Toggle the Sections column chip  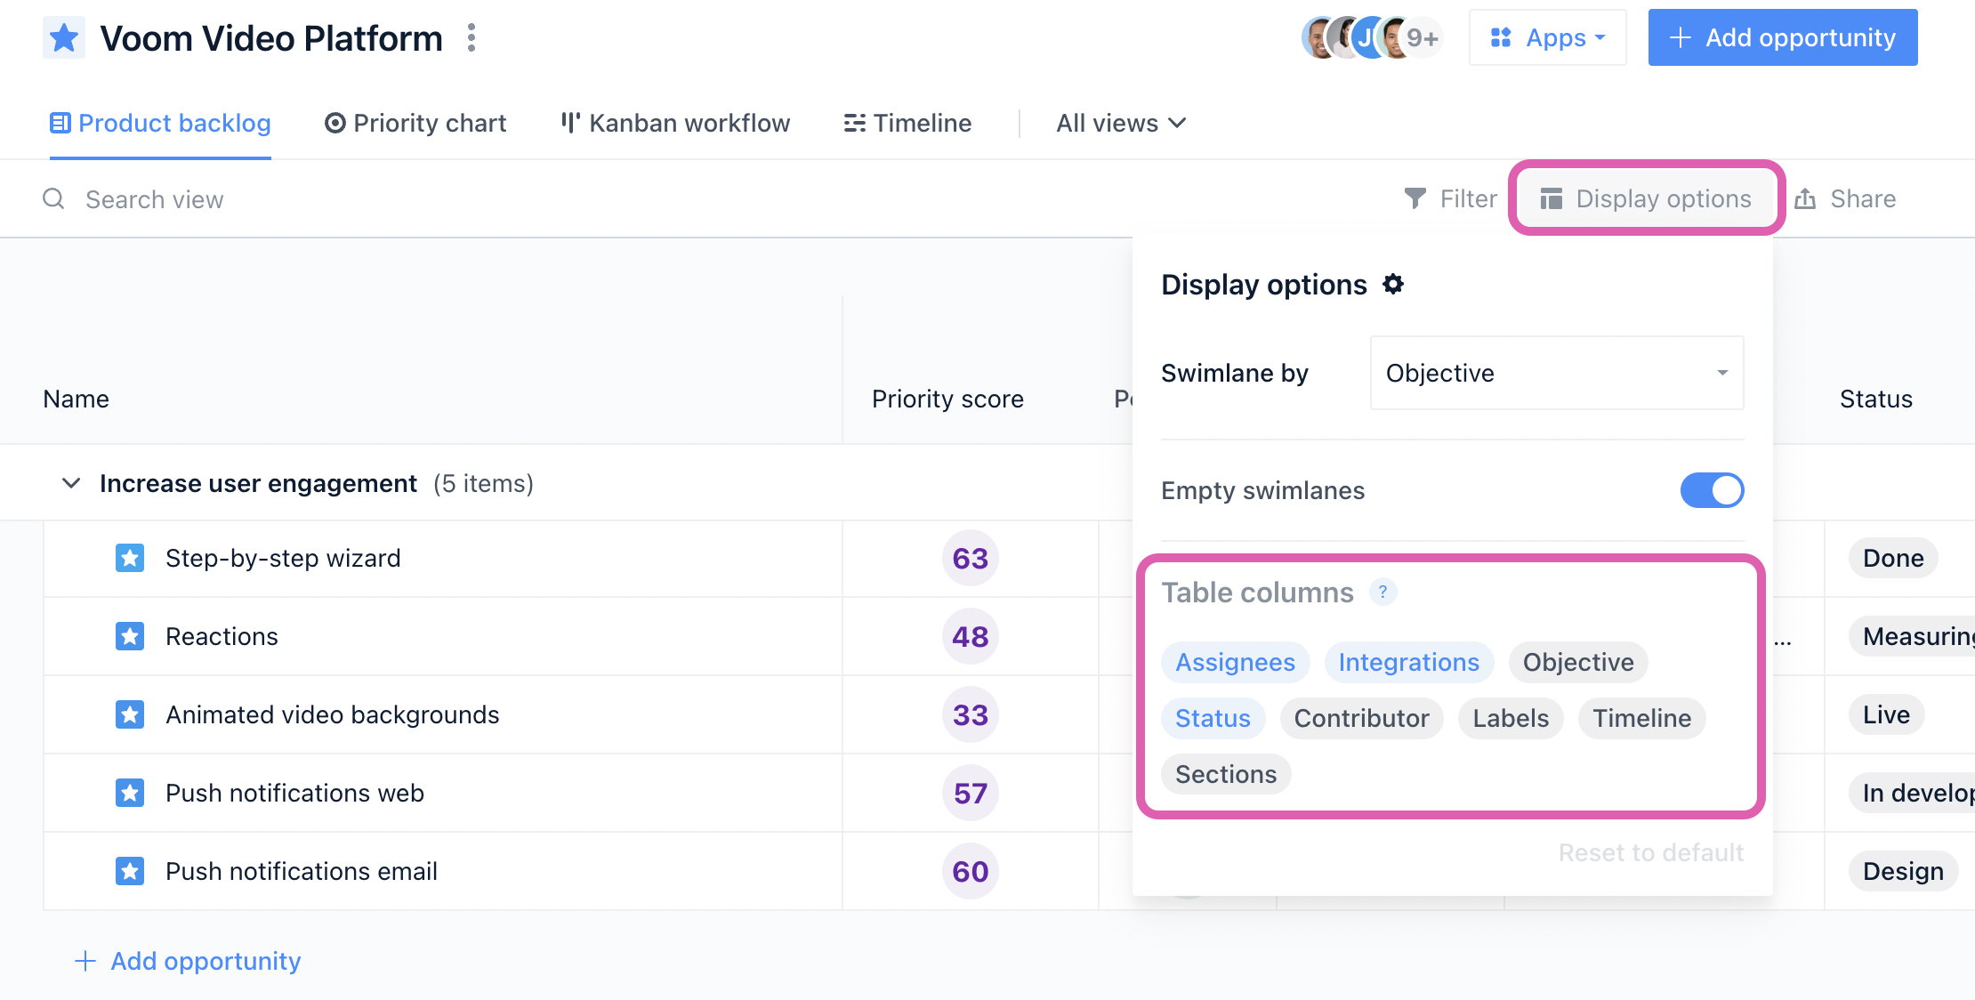click(x=1226, y=774)
